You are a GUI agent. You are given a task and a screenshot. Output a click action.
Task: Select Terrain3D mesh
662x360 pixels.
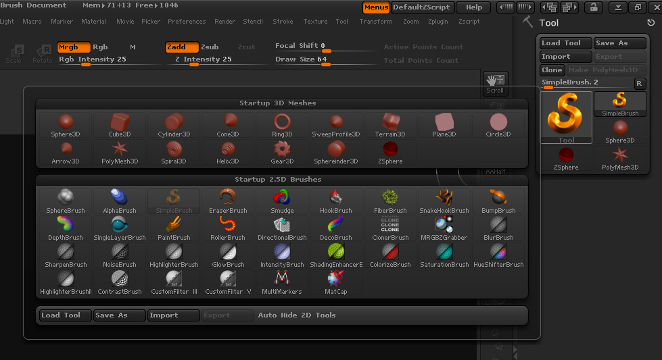(389, 126)
